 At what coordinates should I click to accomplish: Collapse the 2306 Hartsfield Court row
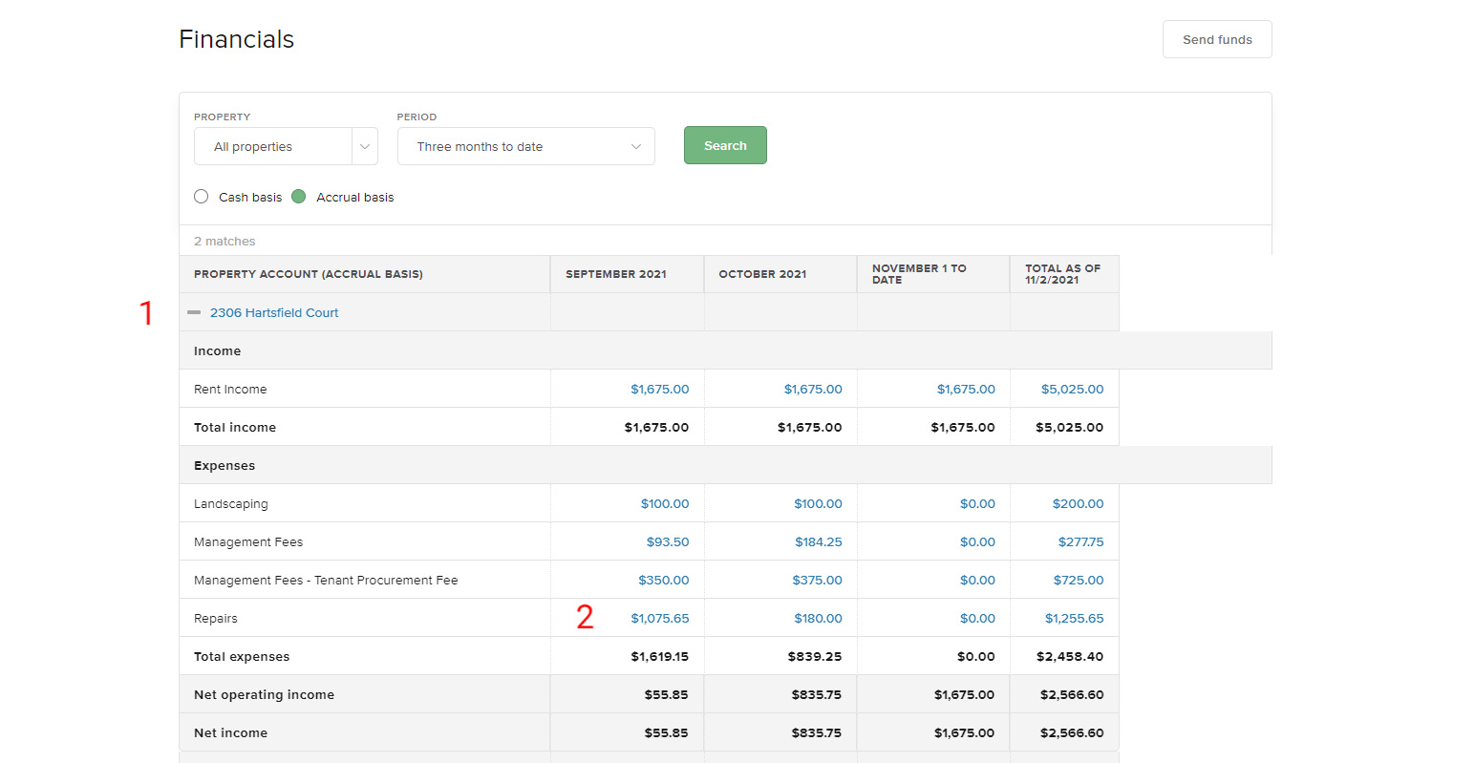pos(195,311)
